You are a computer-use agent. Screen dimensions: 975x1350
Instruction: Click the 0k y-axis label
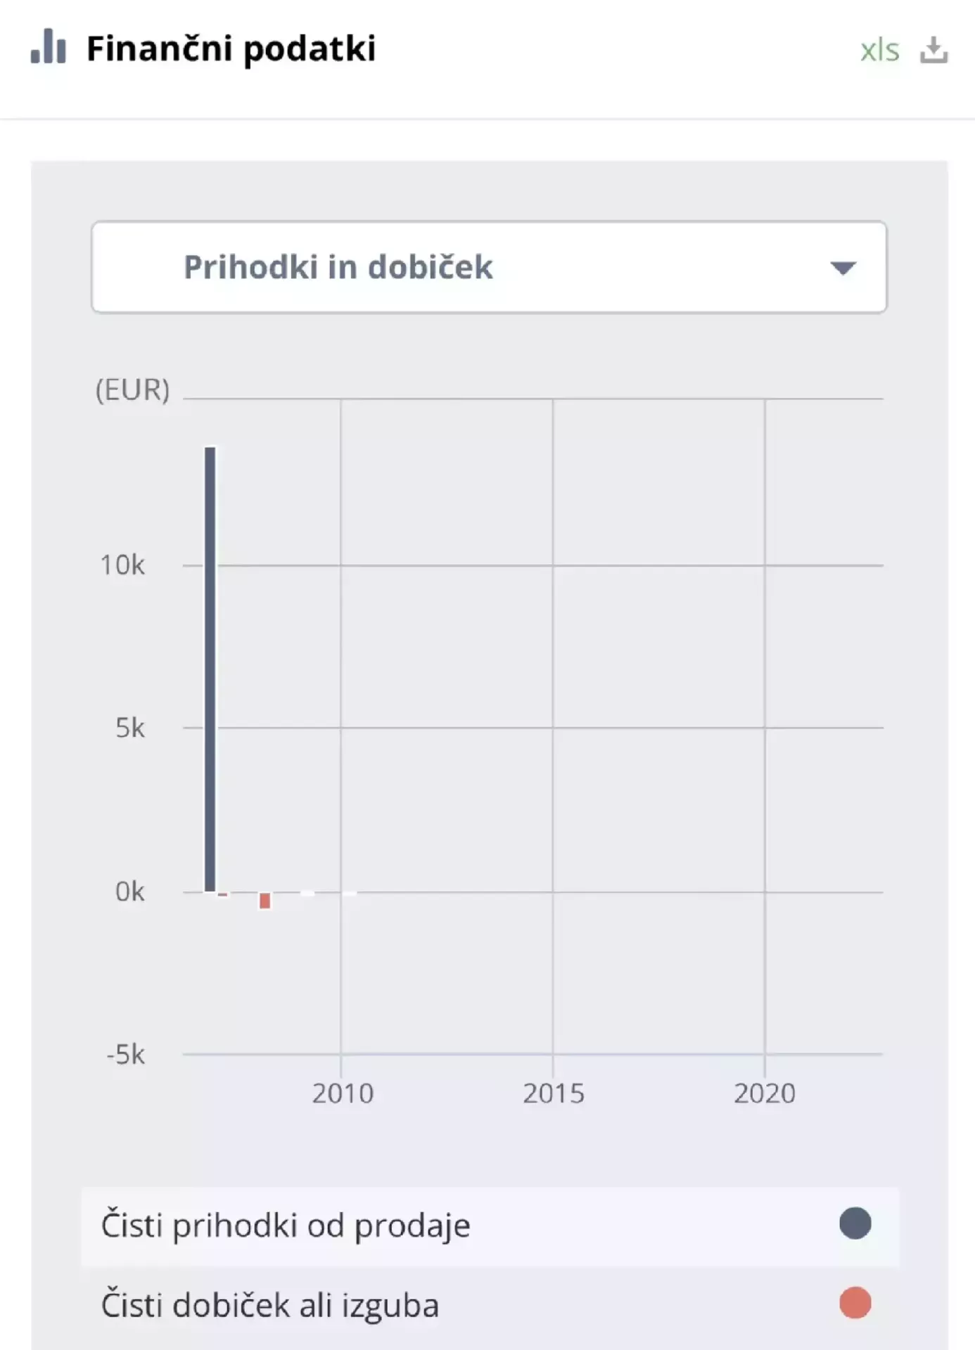click(130, 892)
